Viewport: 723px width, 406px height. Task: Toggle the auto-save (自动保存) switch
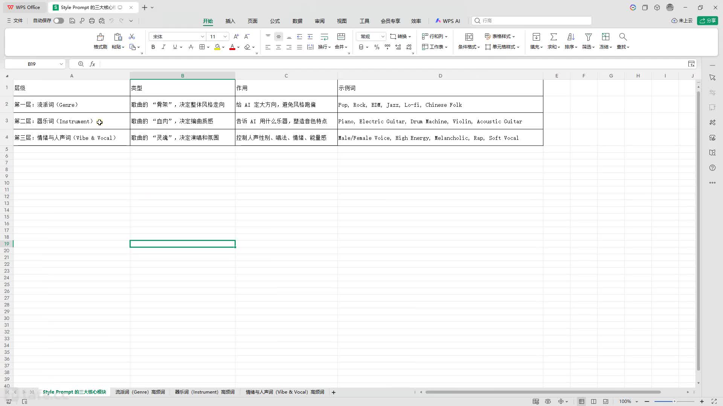pyautogui.click(x=58, y=21)
